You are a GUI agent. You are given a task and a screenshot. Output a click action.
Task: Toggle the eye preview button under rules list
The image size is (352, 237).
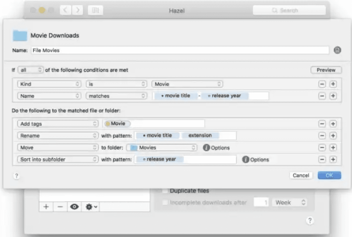coord(75,207)
